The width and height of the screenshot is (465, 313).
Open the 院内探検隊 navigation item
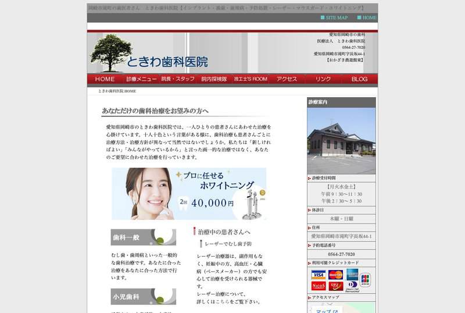(214, 79)
